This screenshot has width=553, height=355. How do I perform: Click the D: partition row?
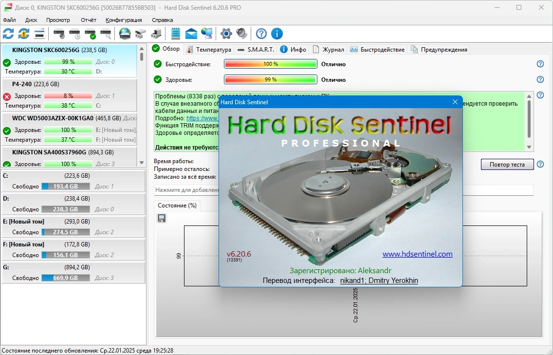point(74,204)
